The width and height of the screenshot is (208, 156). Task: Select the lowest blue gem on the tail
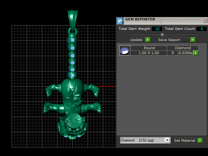tap(72, 75)
